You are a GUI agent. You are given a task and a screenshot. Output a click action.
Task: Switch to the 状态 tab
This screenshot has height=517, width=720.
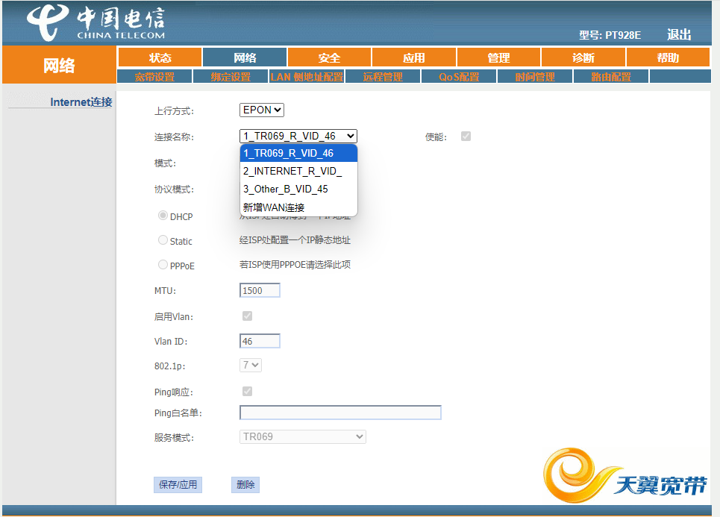160,57
